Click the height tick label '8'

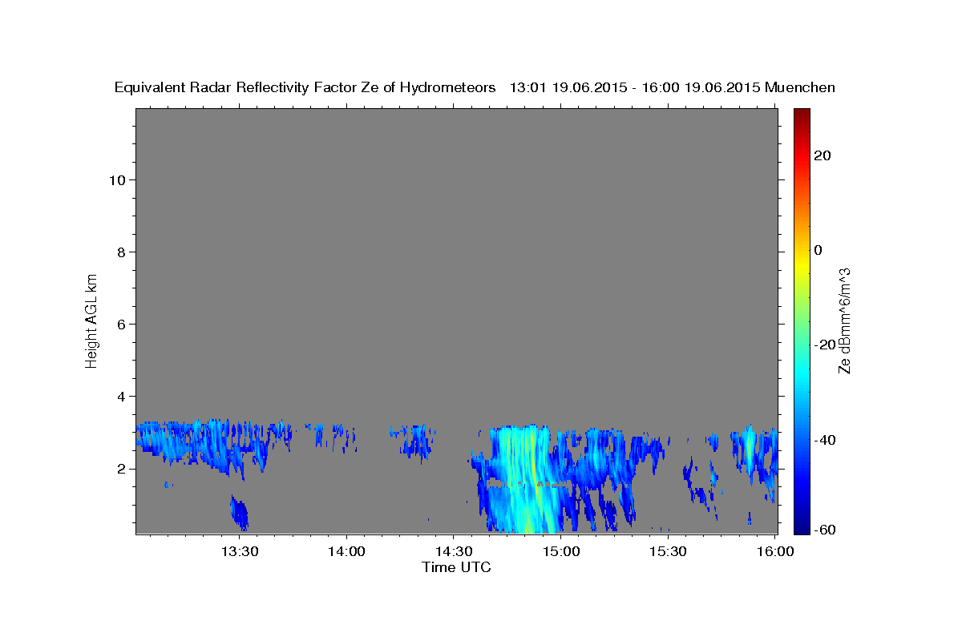(x=122, y=252)
